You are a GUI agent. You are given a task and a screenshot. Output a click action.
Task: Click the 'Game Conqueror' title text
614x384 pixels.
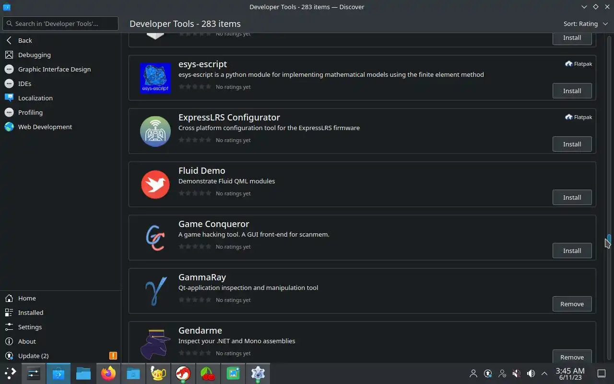(x=213, y=224)
